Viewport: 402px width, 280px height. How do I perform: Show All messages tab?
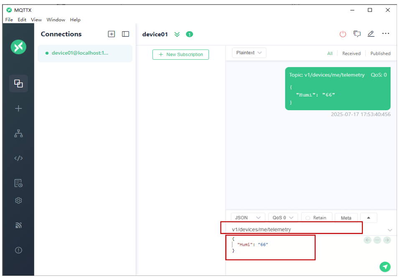(x=330, y=53)
